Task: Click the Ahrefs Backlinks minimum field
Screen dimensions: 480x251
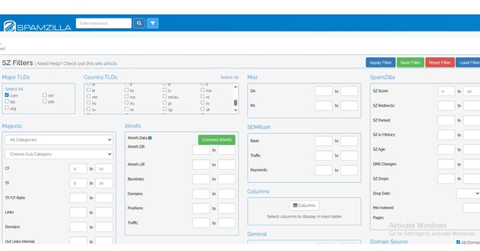Action: [x=201, y=179]
